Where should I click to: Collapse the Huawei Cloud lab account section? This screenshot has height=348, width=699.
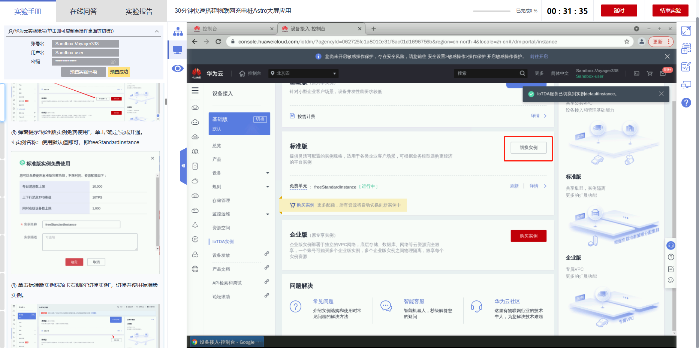157,31
